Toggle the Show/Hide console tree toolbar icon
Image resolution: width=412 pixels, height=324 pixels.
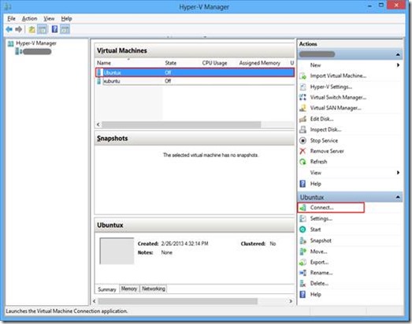coord(43,29)
